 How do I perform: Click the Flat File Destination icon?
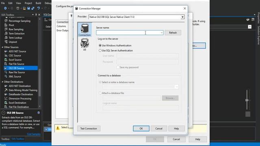(x=6, y=107)
